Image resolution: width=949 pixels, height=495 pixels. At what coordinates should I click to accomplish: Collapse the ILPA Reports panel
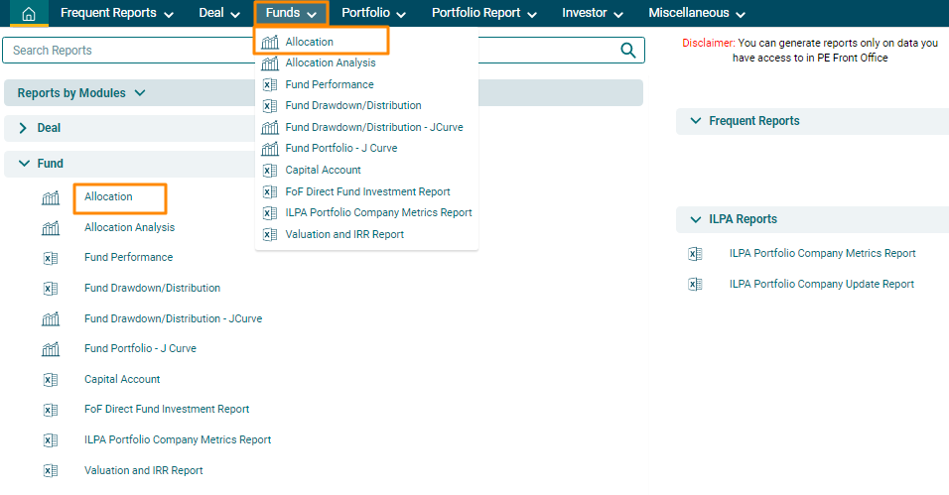point(695,219)
